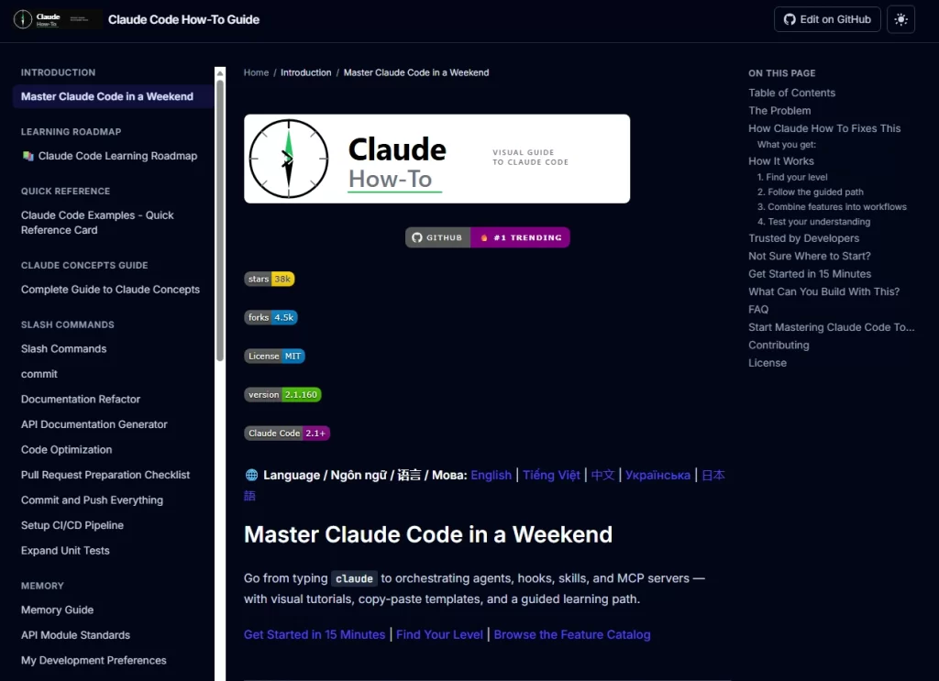Click the globe icon before Language
Viewport: 939px width, 681px height.
pos(251,475)
